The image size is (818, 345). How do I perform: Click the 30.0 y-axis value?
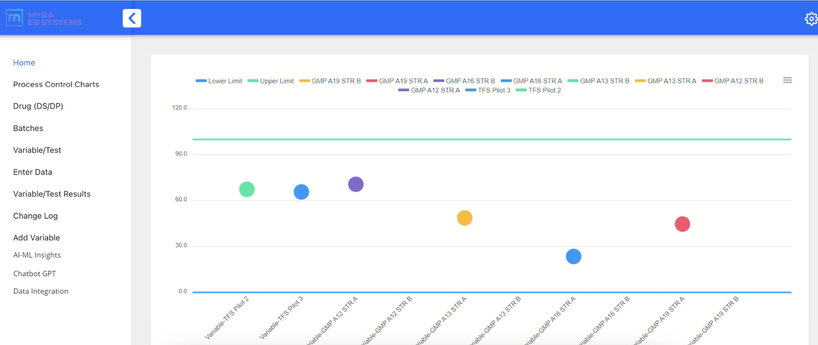click(181, 245)
